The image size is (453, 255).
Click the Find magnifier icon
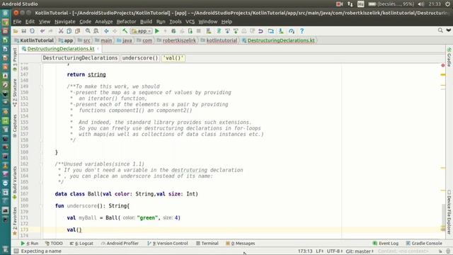click(x=88, y=31)
